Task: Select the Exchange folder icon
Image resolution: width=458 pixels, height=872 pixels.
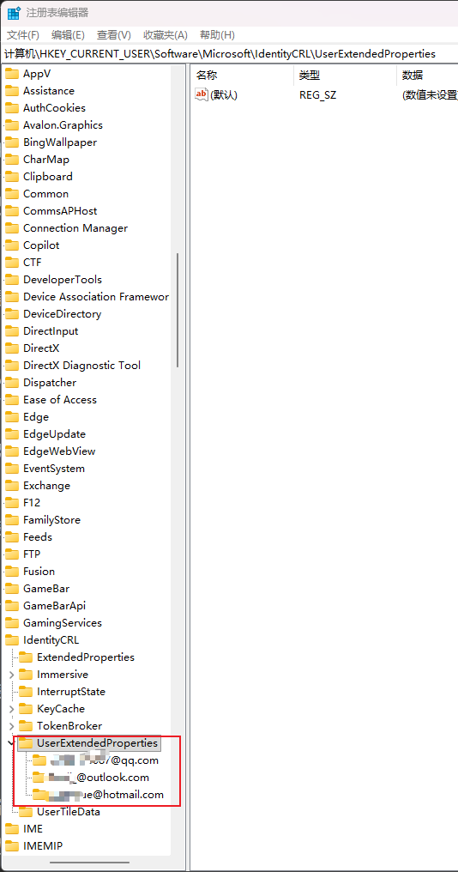Action: pyautogui.click(x=12, y=486)
